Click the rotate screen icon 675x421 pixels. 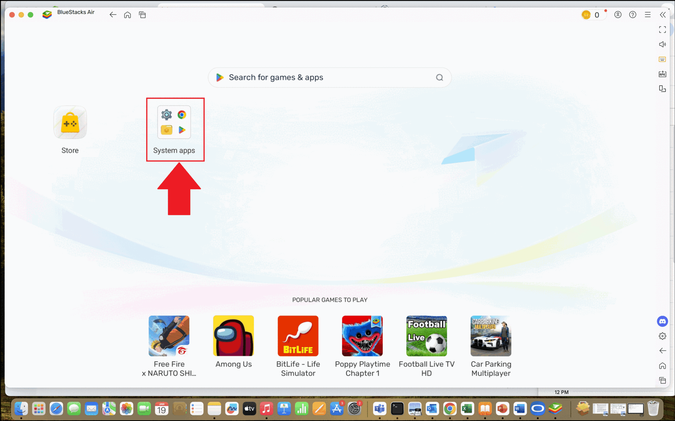coord(662,89)
